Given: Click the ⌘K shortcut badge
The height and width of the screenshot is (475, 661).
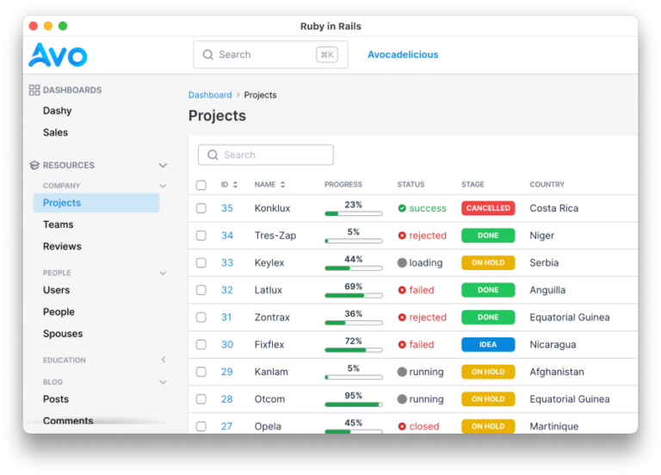Looking at the screenshot, I should tap(327, 55).
